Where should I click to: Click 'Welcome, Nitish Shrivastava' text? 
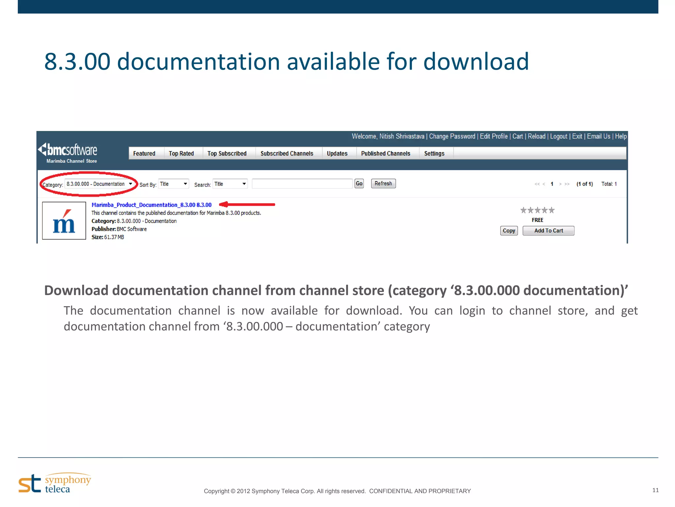[388, 136]
